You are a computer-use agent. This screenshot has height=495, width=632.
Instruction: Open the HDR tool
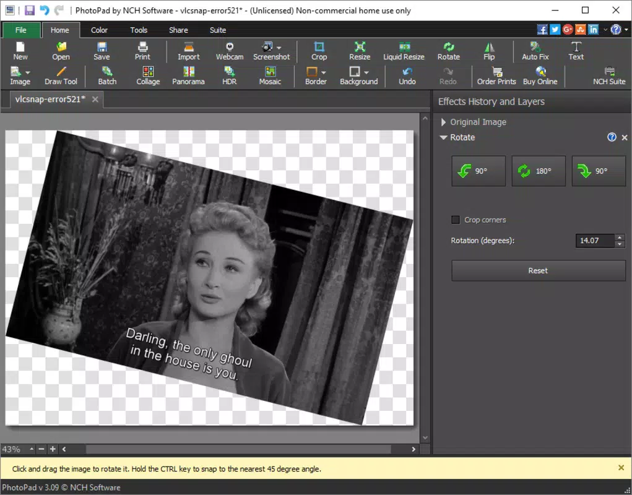230,75
